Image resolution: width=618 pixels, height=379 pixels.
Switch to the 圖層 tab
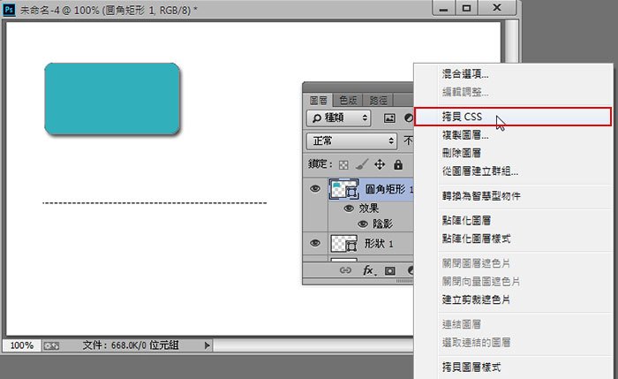point(318,100)
